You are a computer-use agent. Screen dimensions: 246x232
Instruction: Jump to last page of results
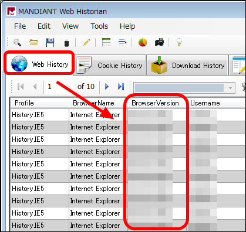(x=121, y=87)
